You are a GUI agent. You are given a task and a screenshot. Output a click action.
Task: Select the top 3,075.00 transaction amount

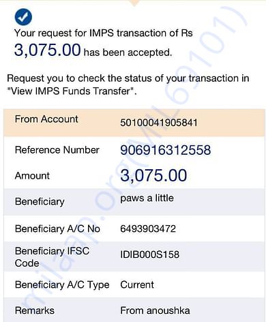pyautogui.click(x=47, y=50)
